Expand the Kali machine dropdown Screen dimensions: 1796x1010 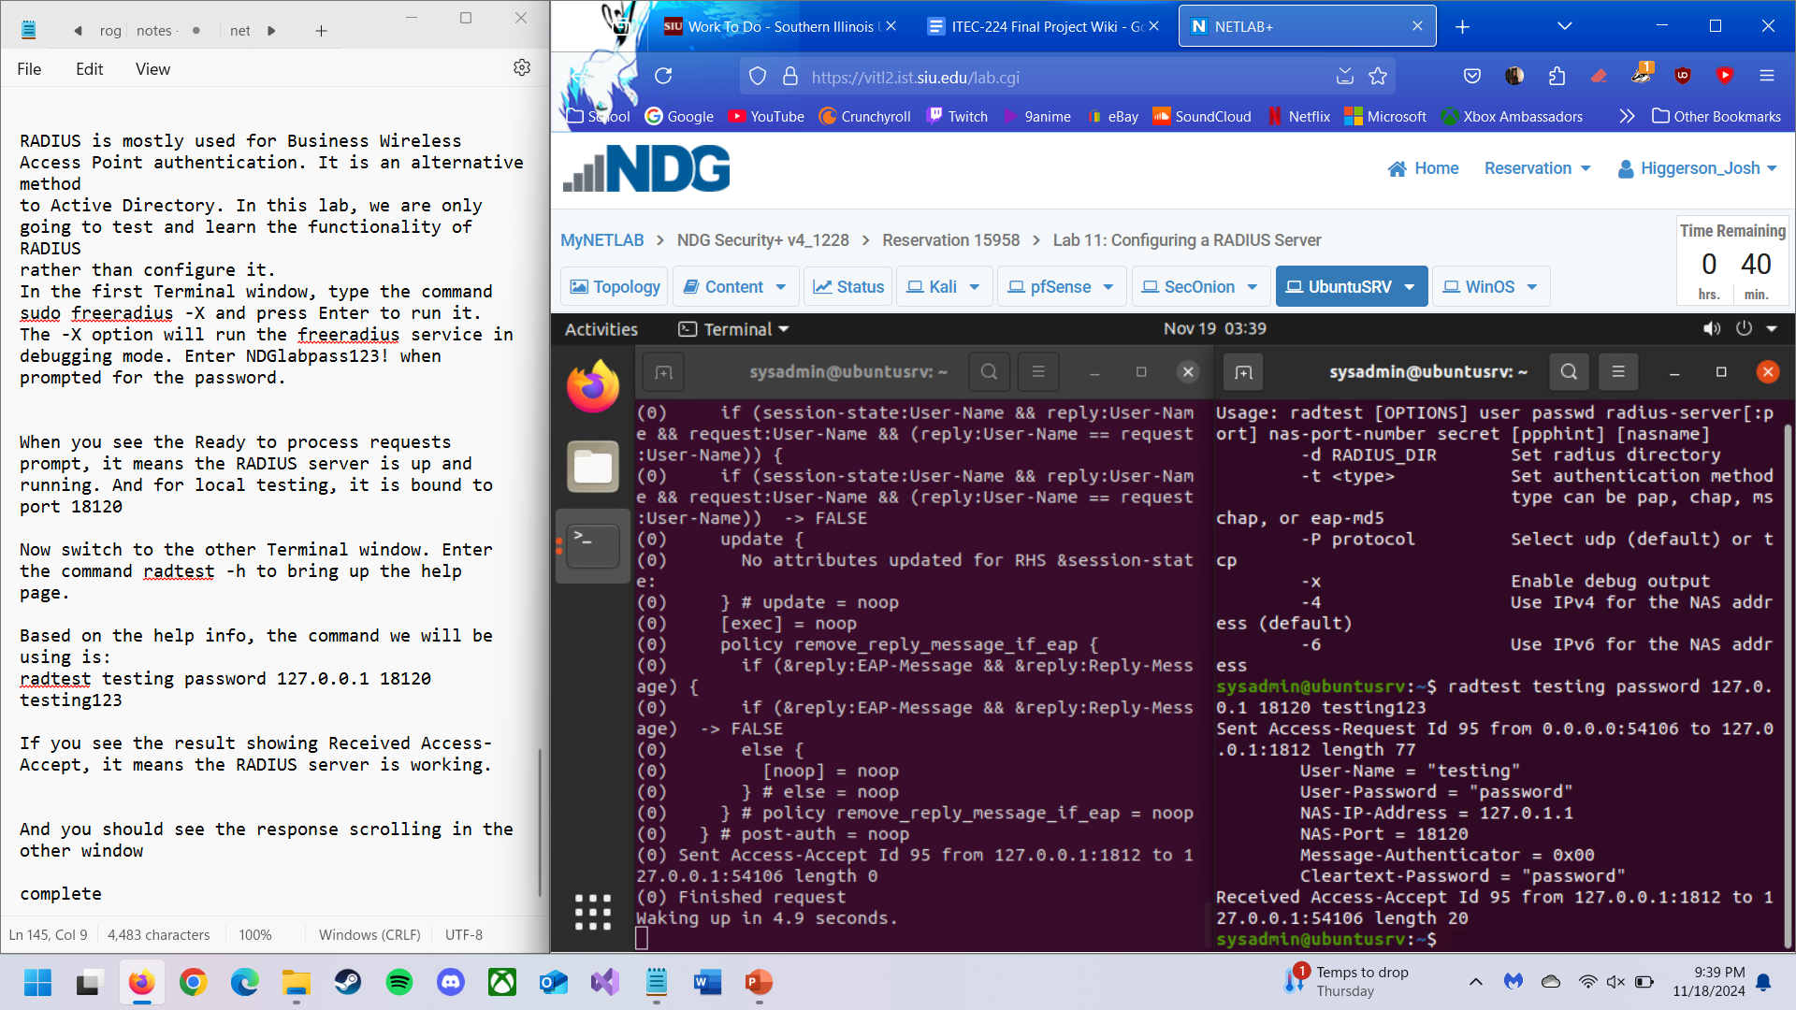tap(975, 287)
